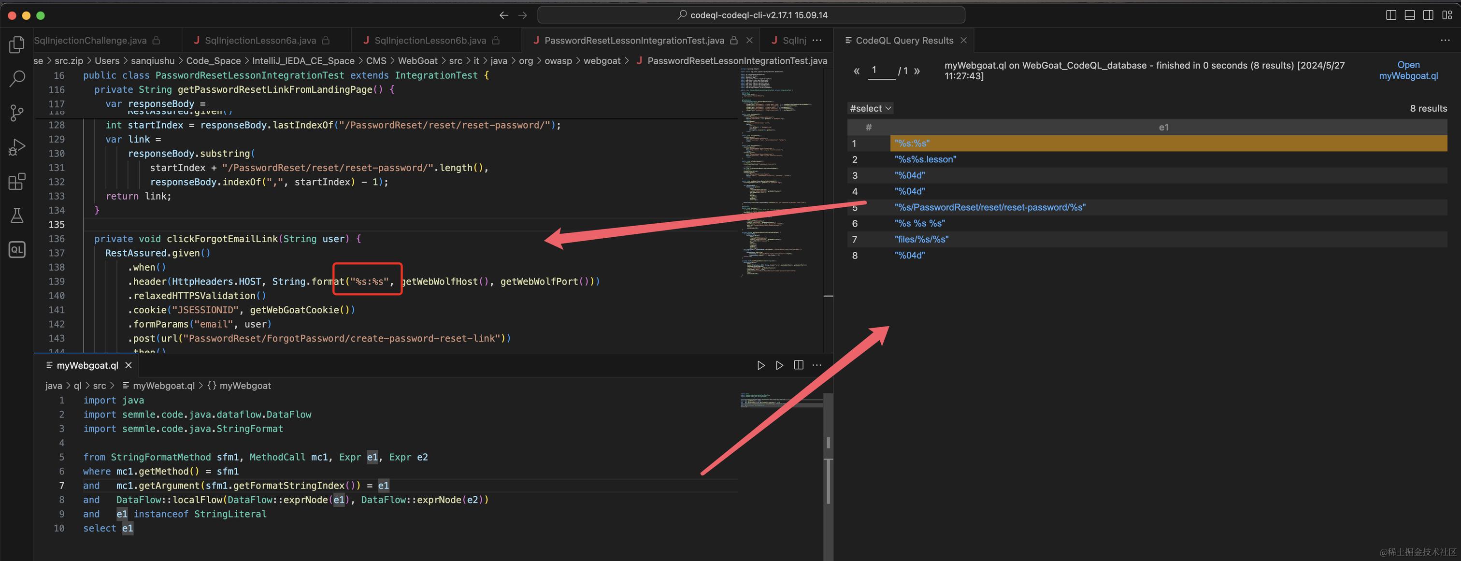Viewport: 1461px width, 561px height.
Task: Run query with first play icon
Action: coord(760,365)
